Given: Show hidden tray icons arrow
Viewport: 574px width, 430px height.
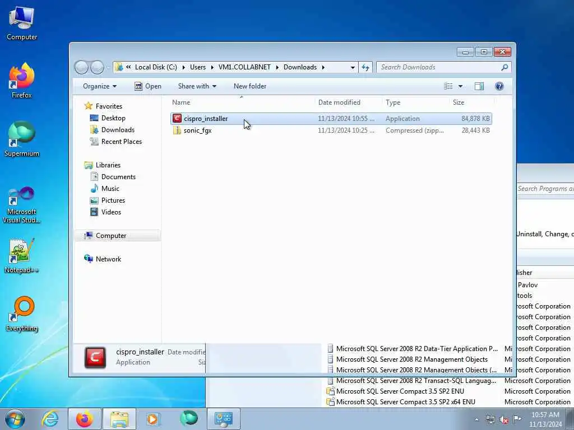Looking at the screenshot, I should (476, 420).
